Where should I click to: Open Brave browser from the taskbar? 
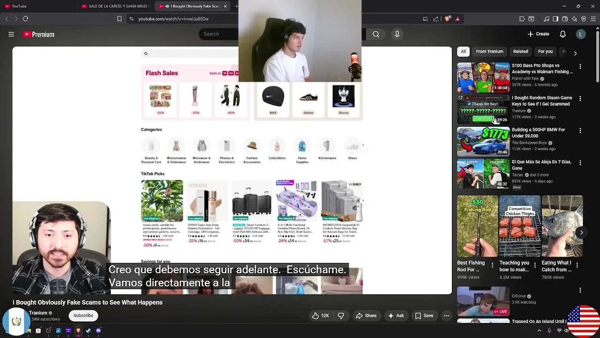pos(78,331)
